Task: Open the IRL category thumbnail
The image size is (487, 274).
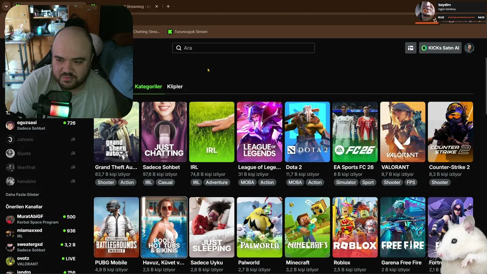Action: [212, 132]
